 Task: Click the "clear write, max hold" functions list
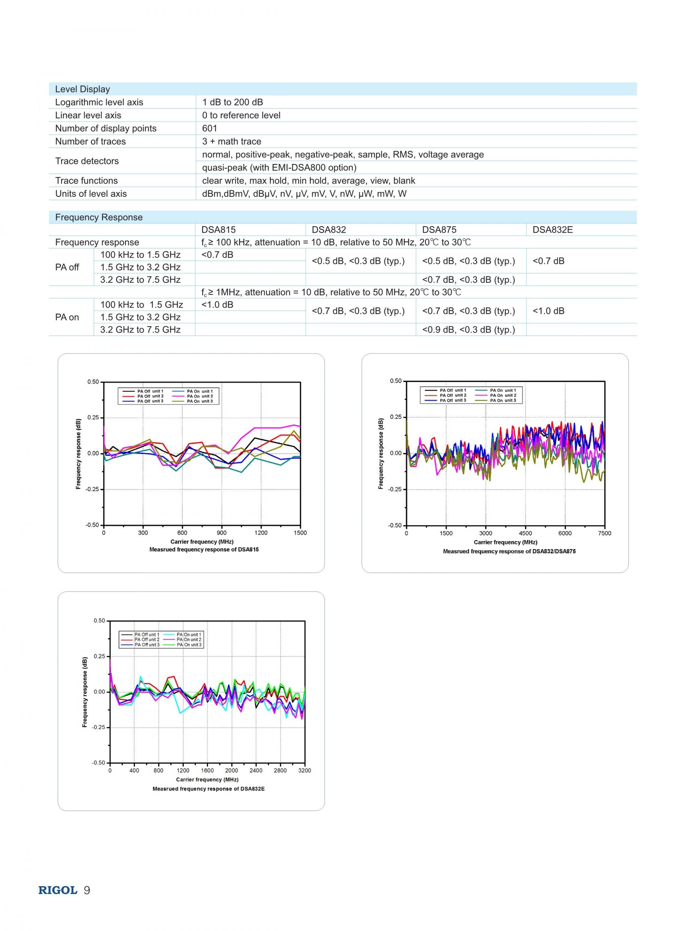pyautogui.click(x=309, y=180)
